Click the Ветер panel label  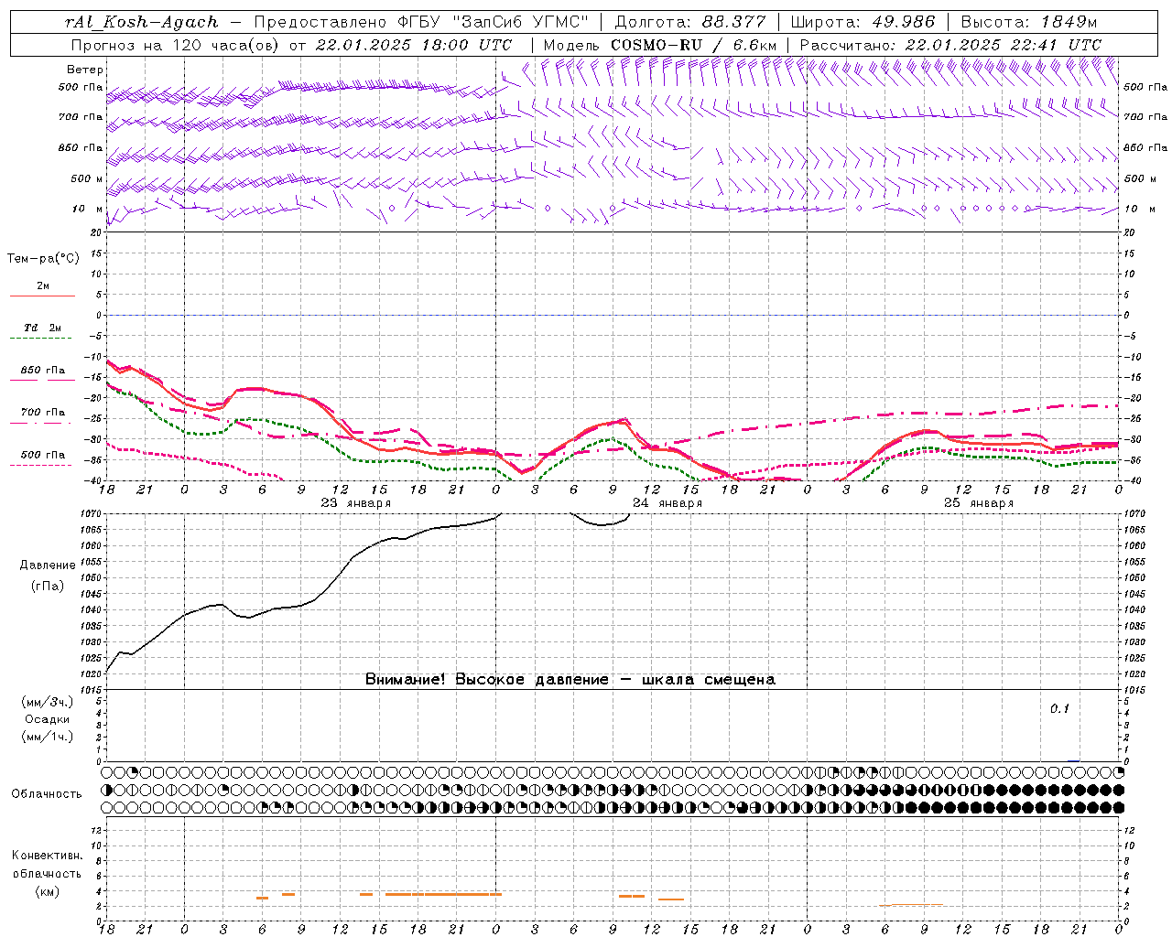click(85, 70)
